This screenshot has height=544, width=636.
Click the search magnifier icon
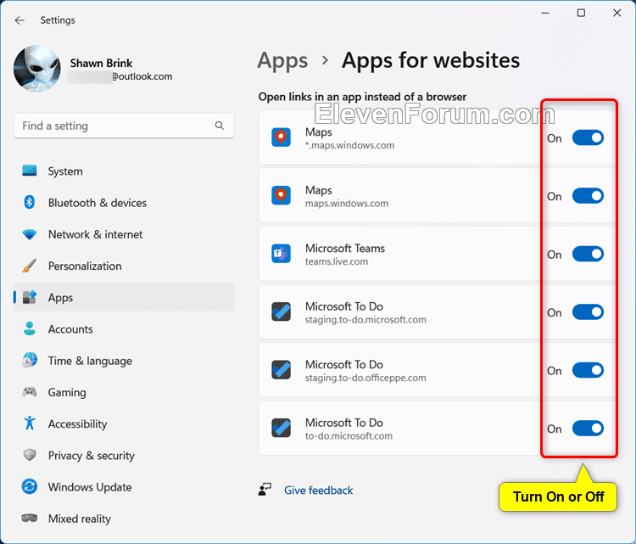pyautogui.click(x=220, y=126)
